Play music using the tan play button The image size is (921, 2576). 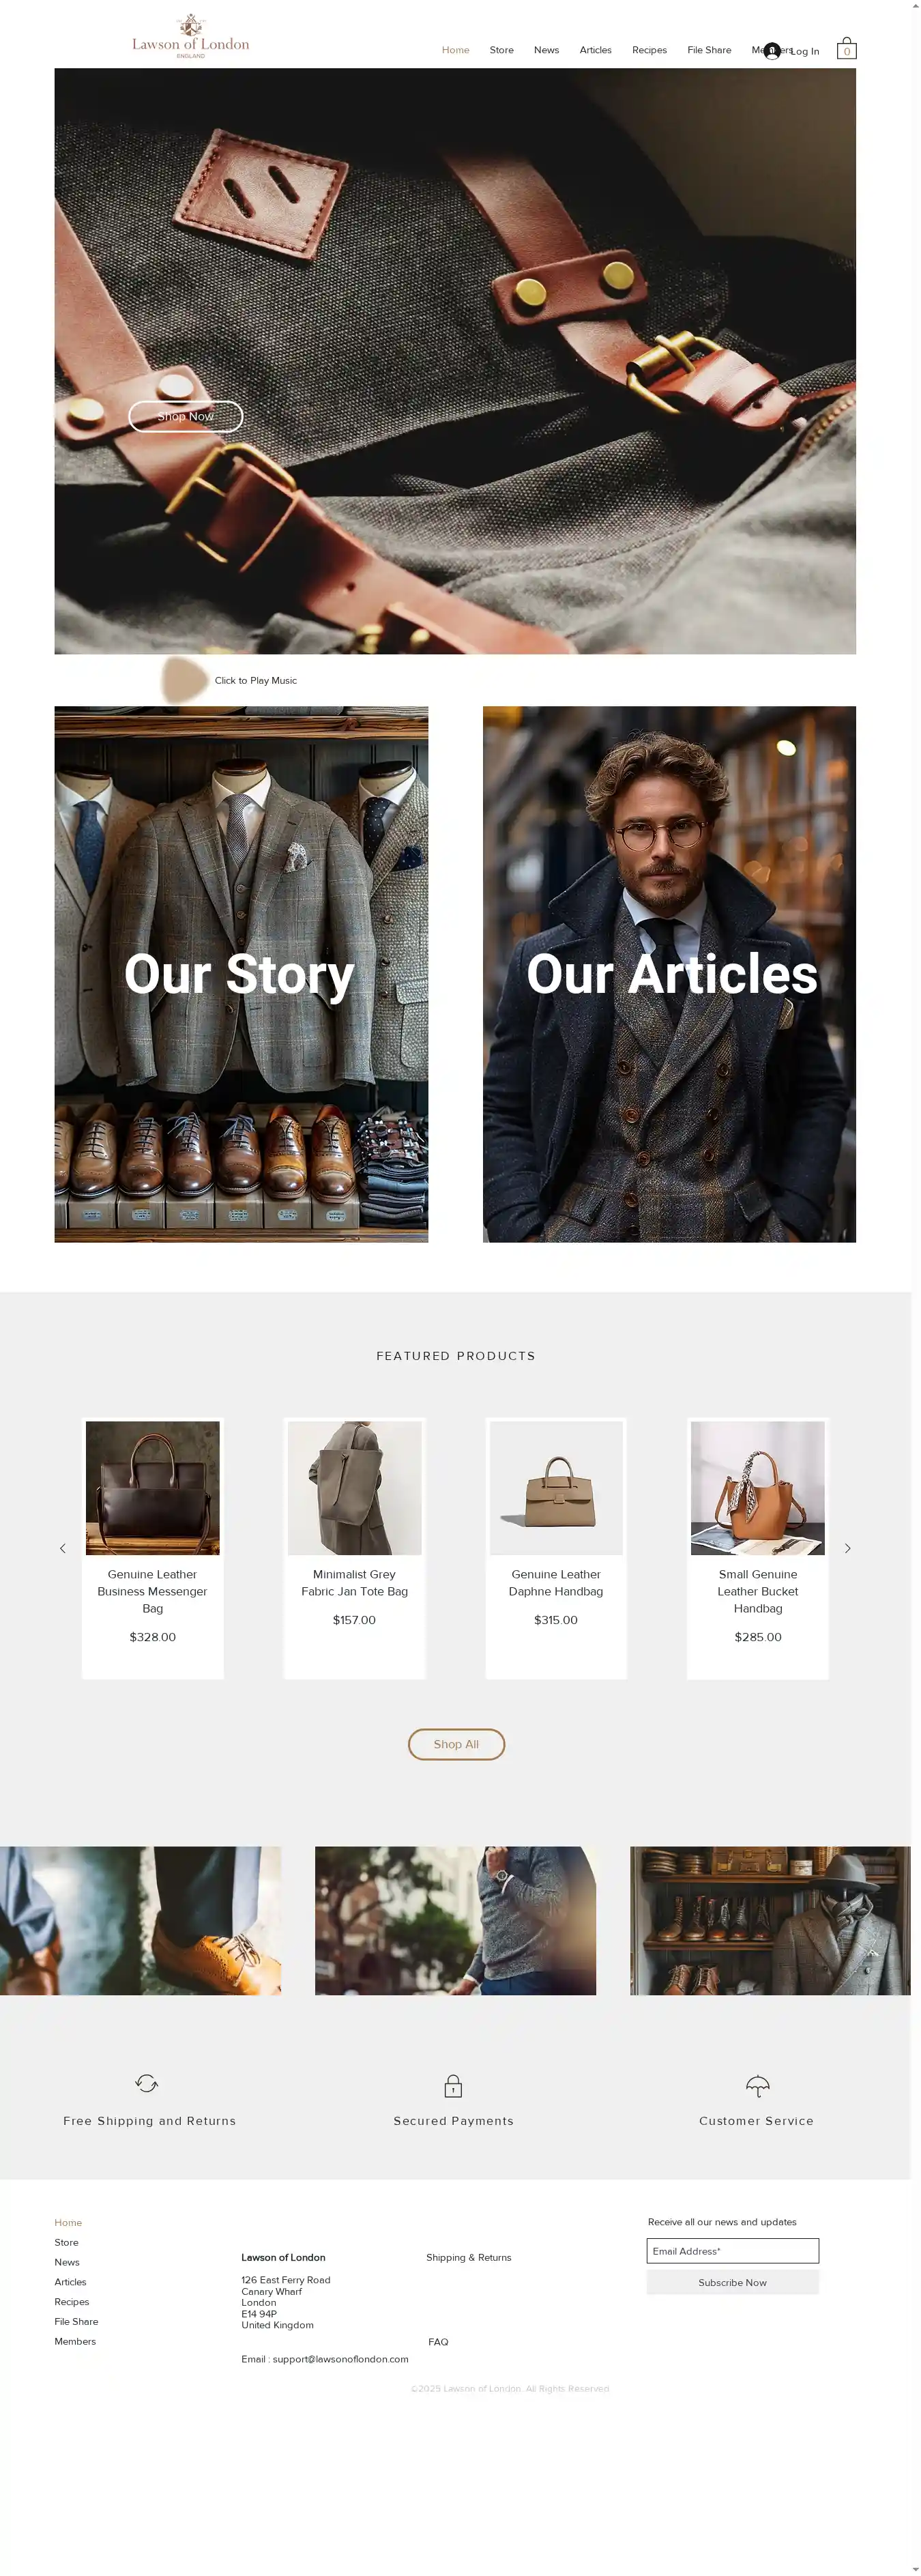click(183, 680)
